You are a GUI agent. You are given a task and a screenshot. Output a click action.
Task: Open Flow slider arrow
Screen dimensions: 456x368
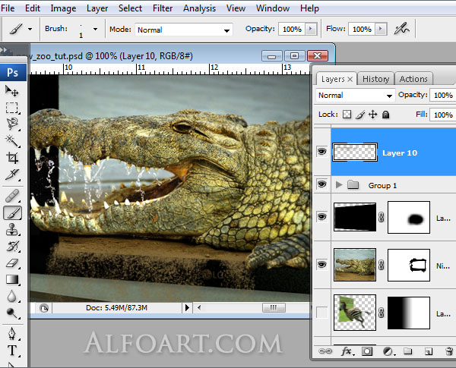381,29
